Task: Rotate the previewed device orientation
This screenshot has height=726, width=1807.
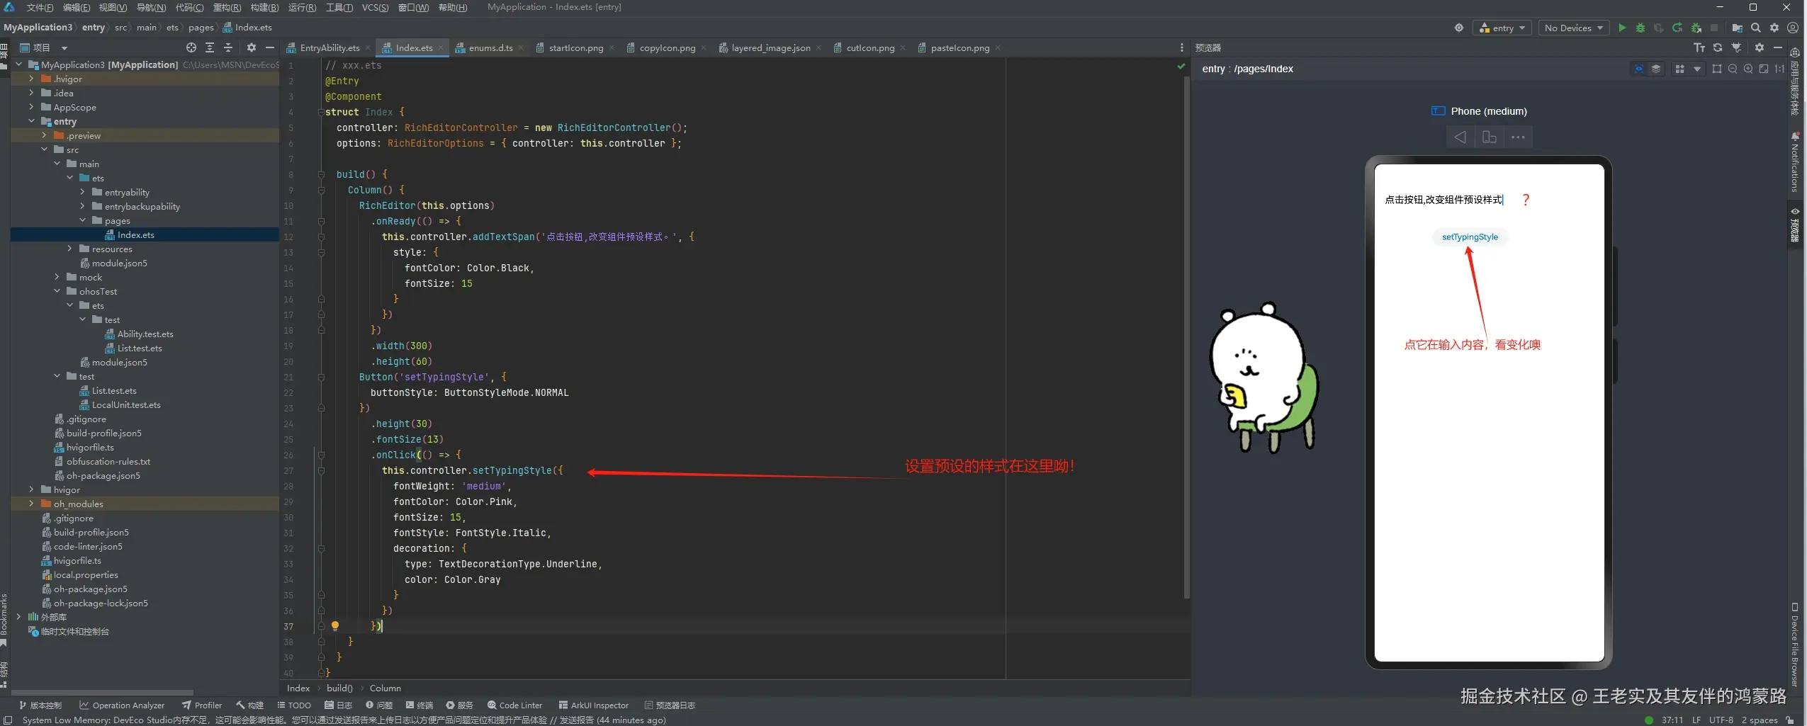Action: click(x=1490, y=137)
